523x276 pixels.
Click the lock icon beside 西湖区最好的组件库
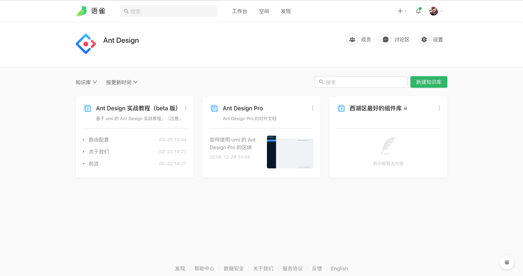click(x=406, y=108)
